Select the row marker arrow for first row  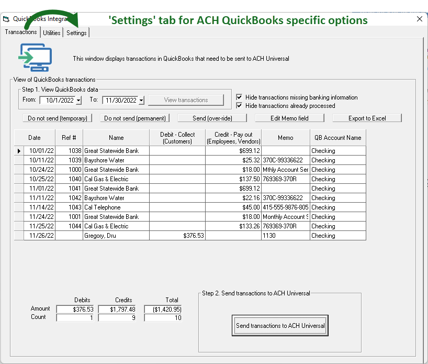coord(19,151)
